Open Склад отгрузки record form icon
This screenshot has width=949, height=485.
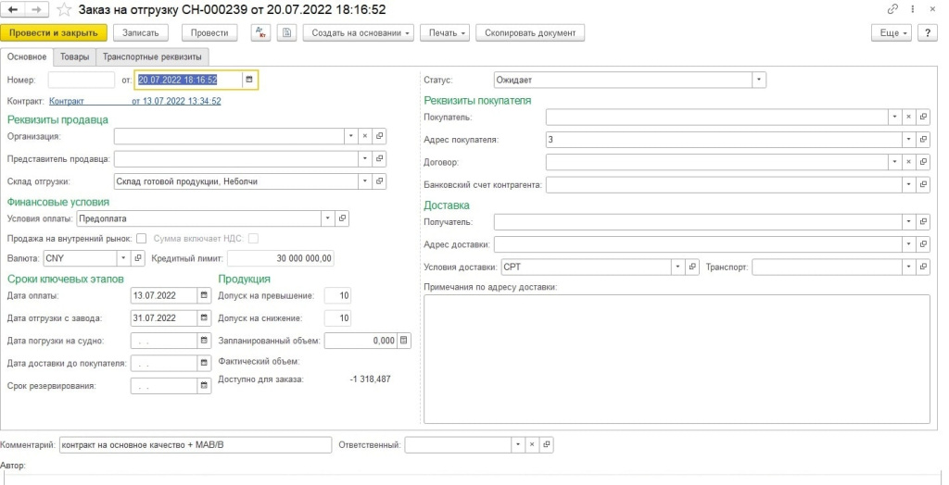tap(379, 180)
